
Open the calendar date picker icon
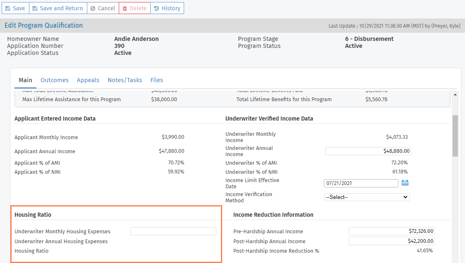click(x=405, y=183)
